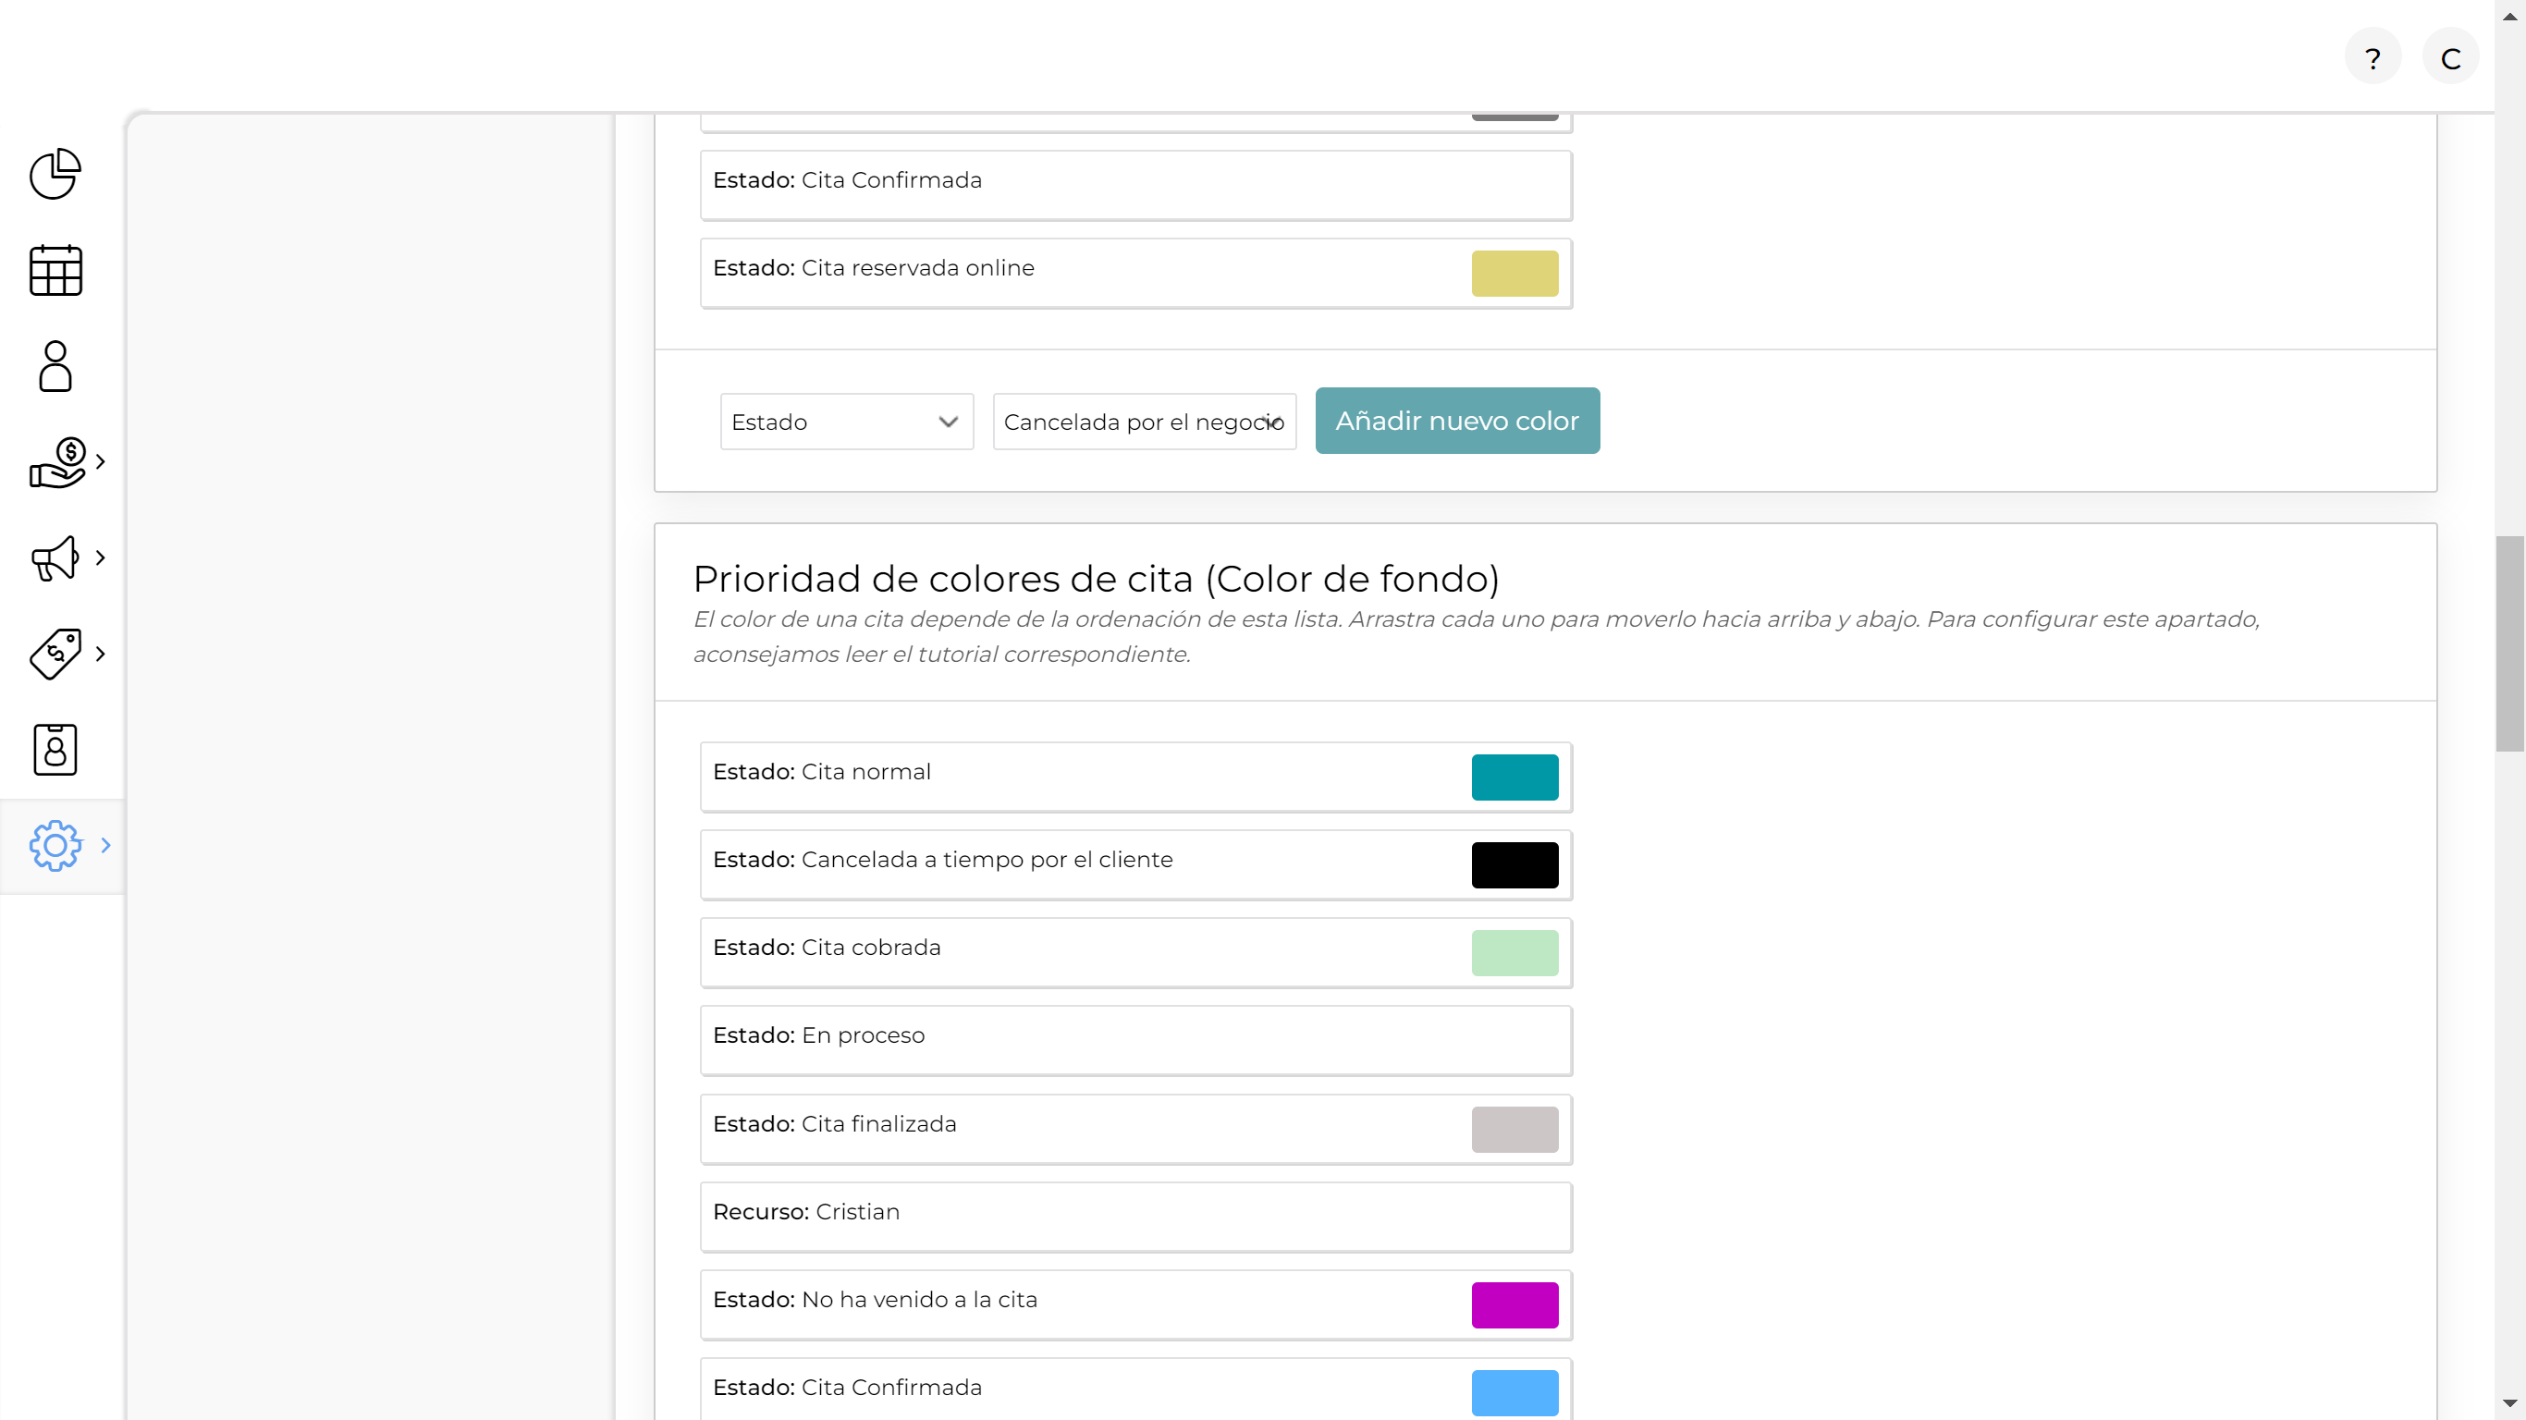
Task: Open the price tag icon in sidebar
Action: (55, 655)
